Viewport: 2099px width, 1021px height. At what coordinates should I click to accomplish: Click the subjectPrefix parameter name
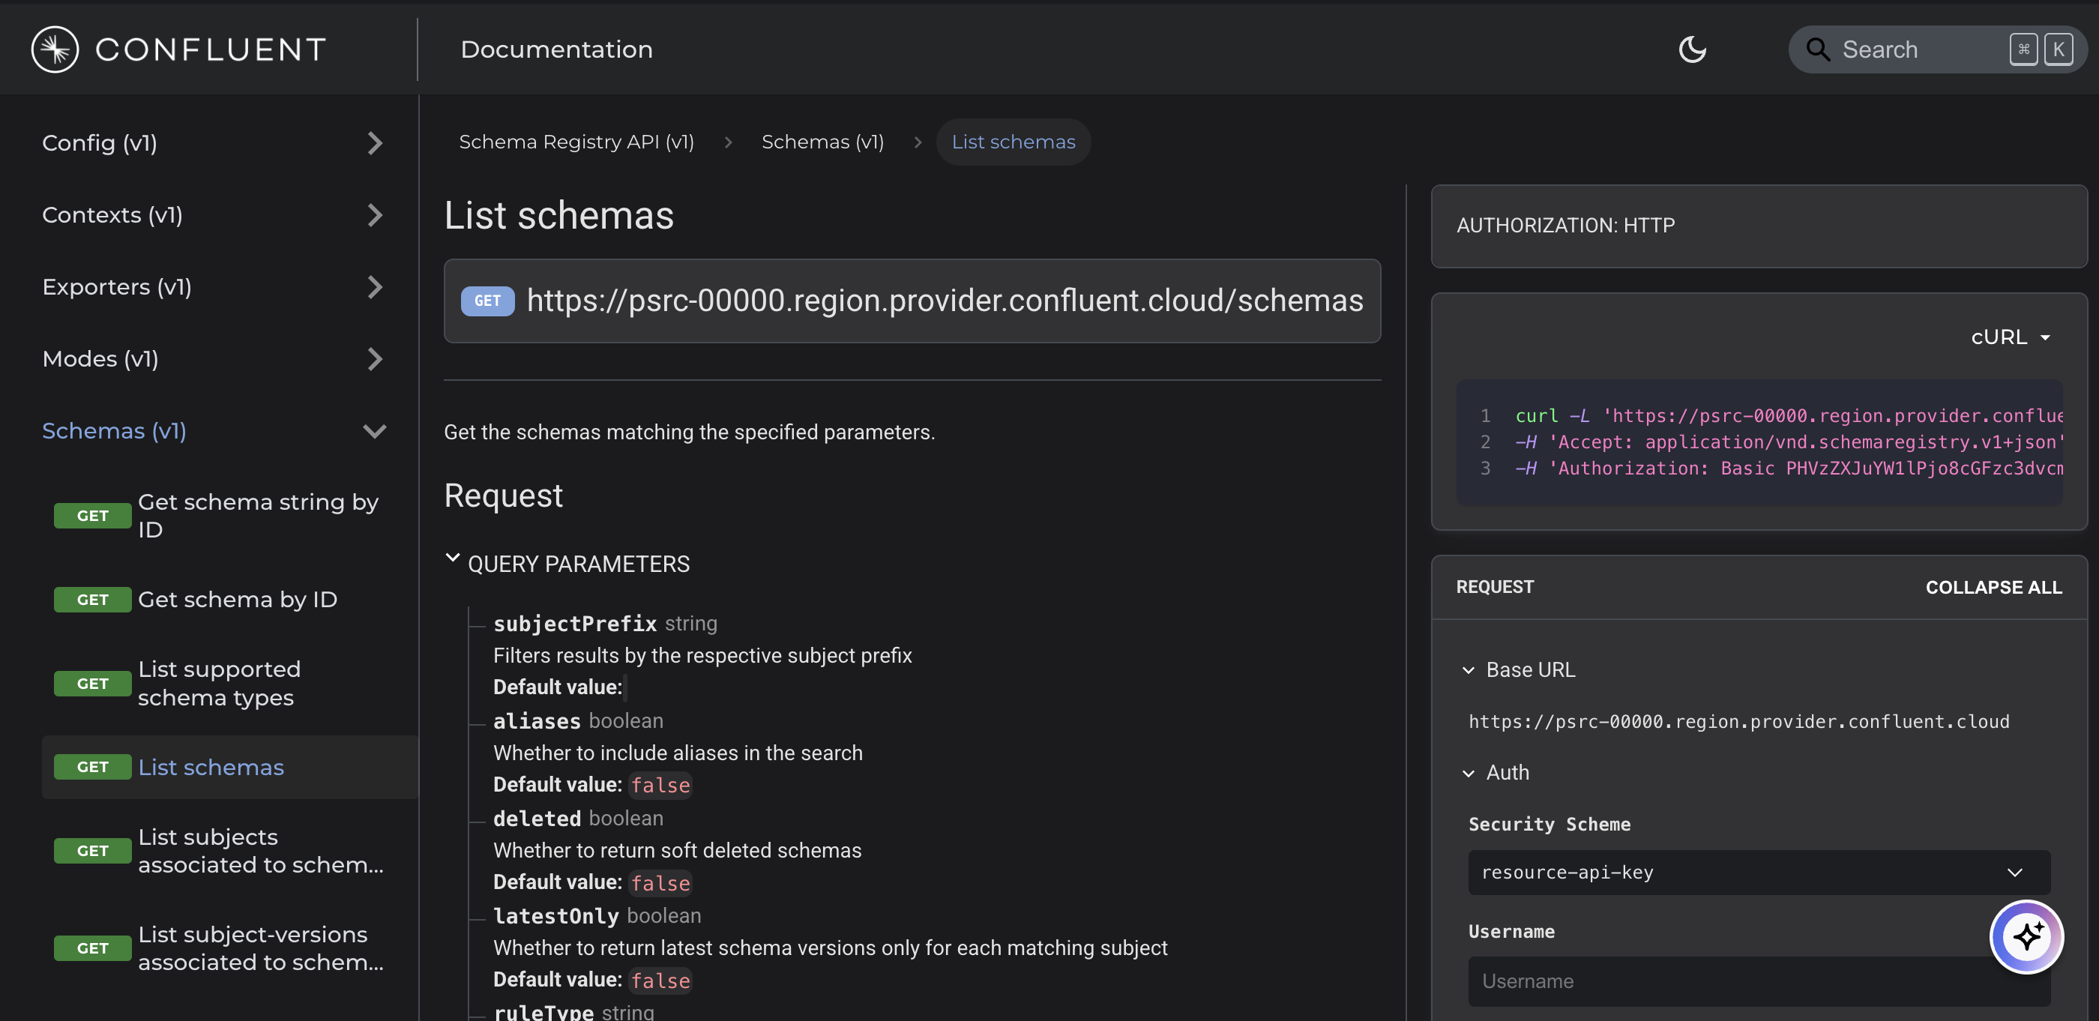[574, 624]
